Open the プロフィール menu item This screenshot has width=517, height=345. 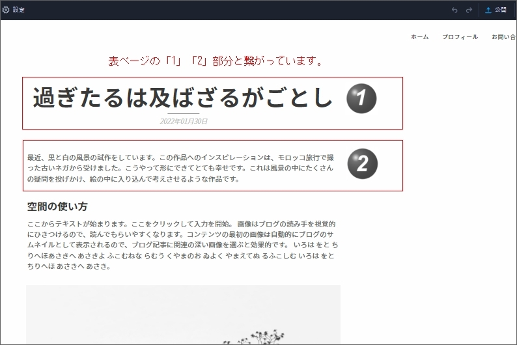coord(460,37)
